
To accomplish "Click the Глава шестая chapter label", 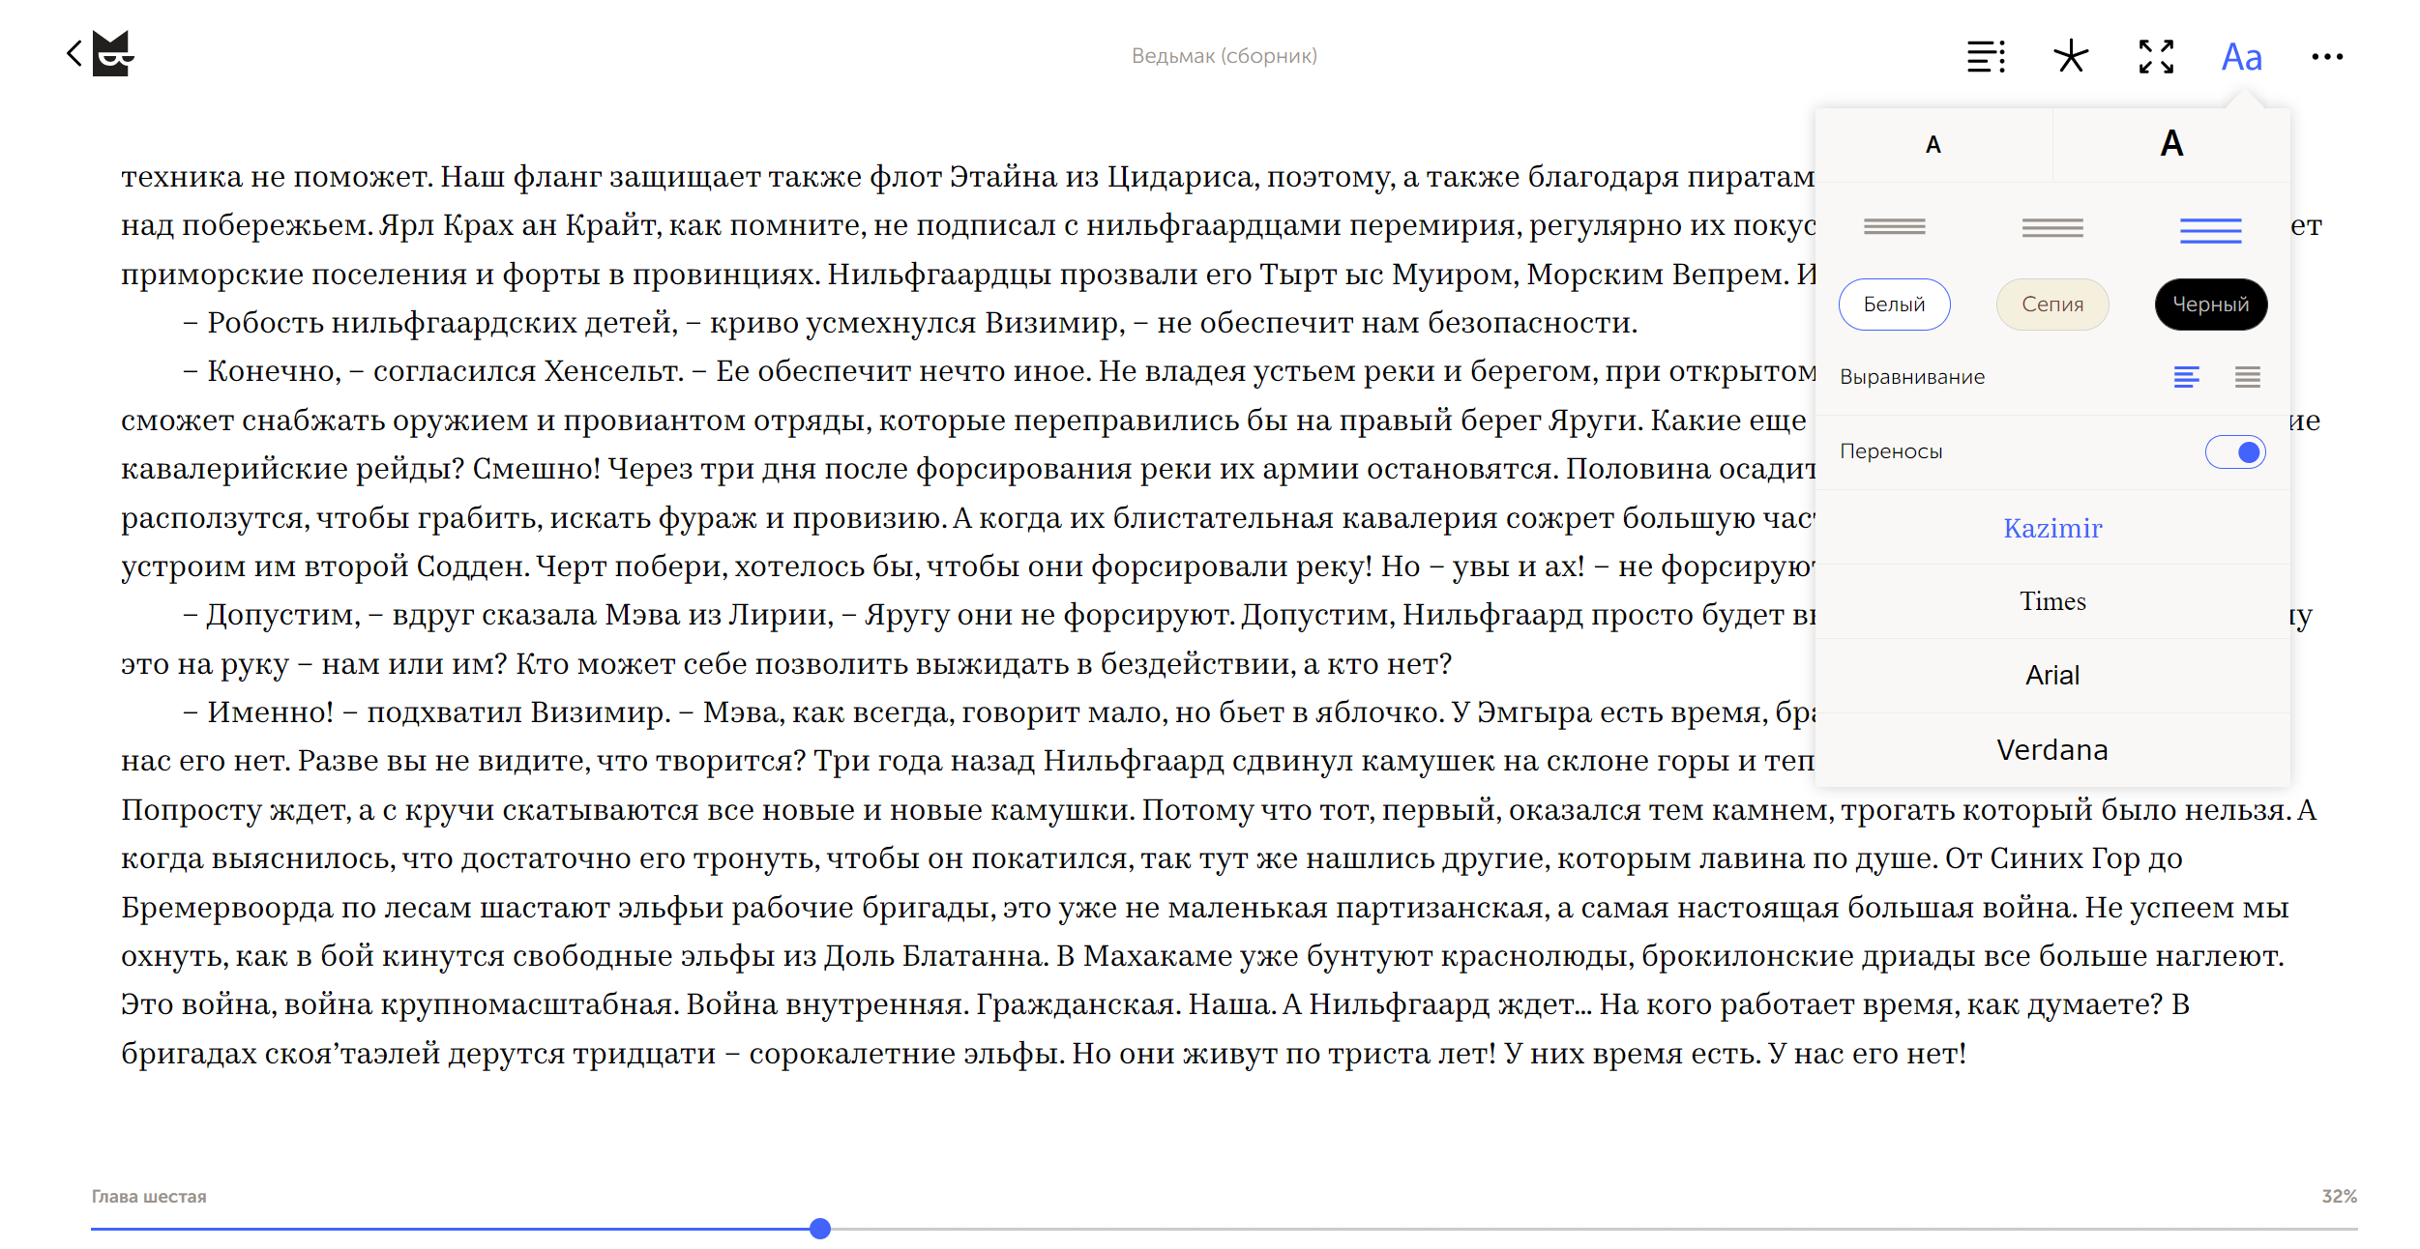I will click(149, 1197).
